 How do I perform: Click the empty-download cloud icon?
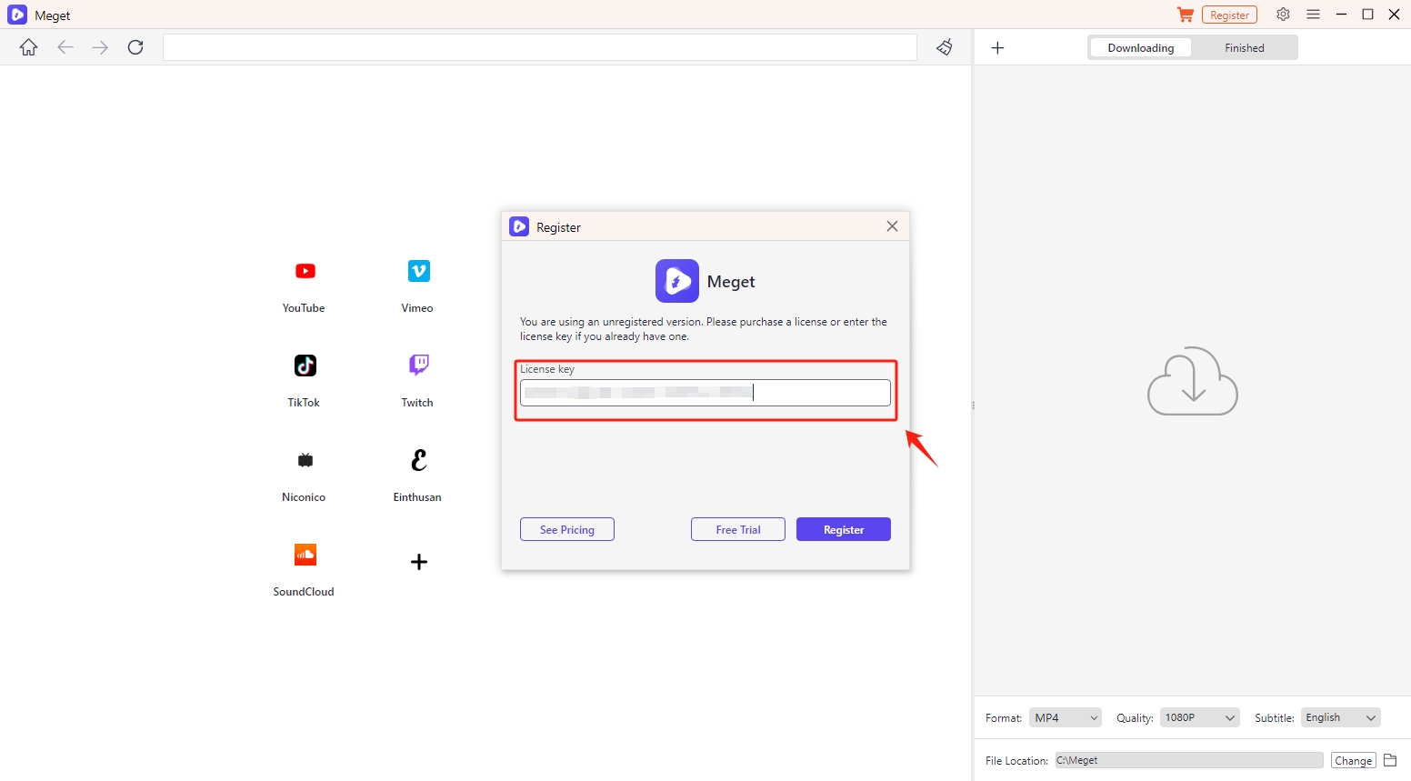click(x=1193, y=381)
